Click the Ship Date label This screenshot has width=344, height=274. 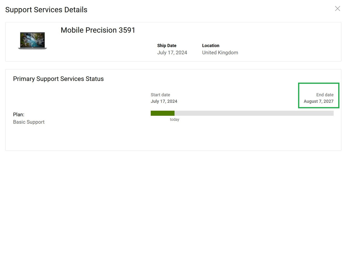pos(167,46)
